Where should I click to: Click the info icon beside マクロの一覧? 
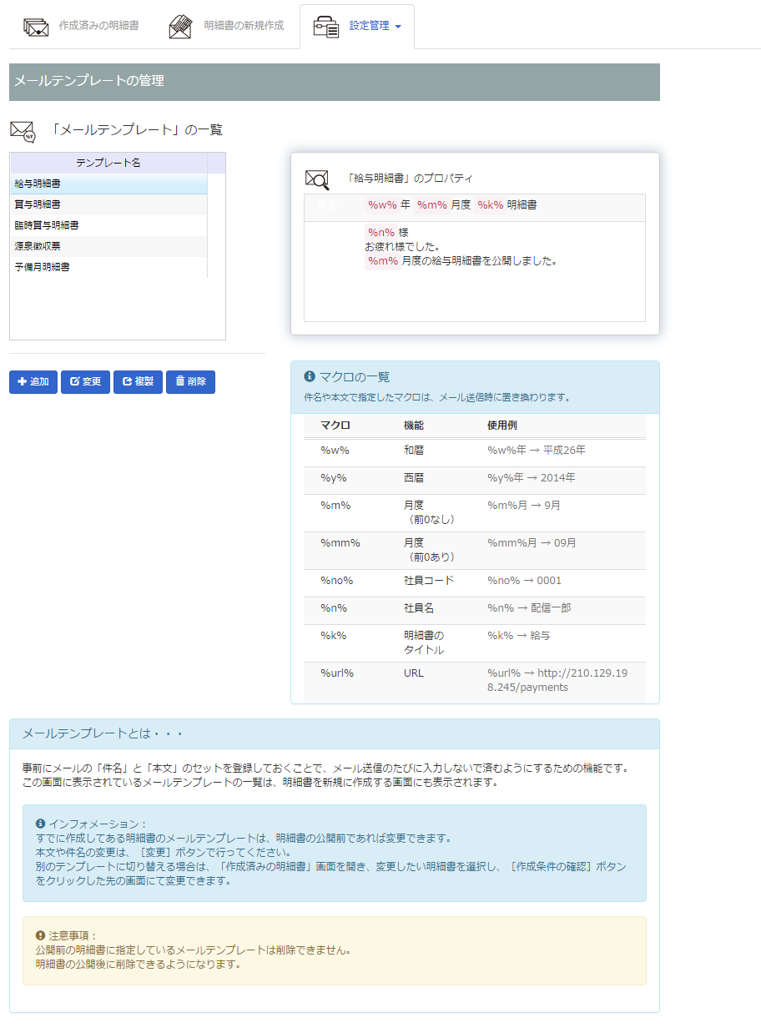[x=310, y=376]
